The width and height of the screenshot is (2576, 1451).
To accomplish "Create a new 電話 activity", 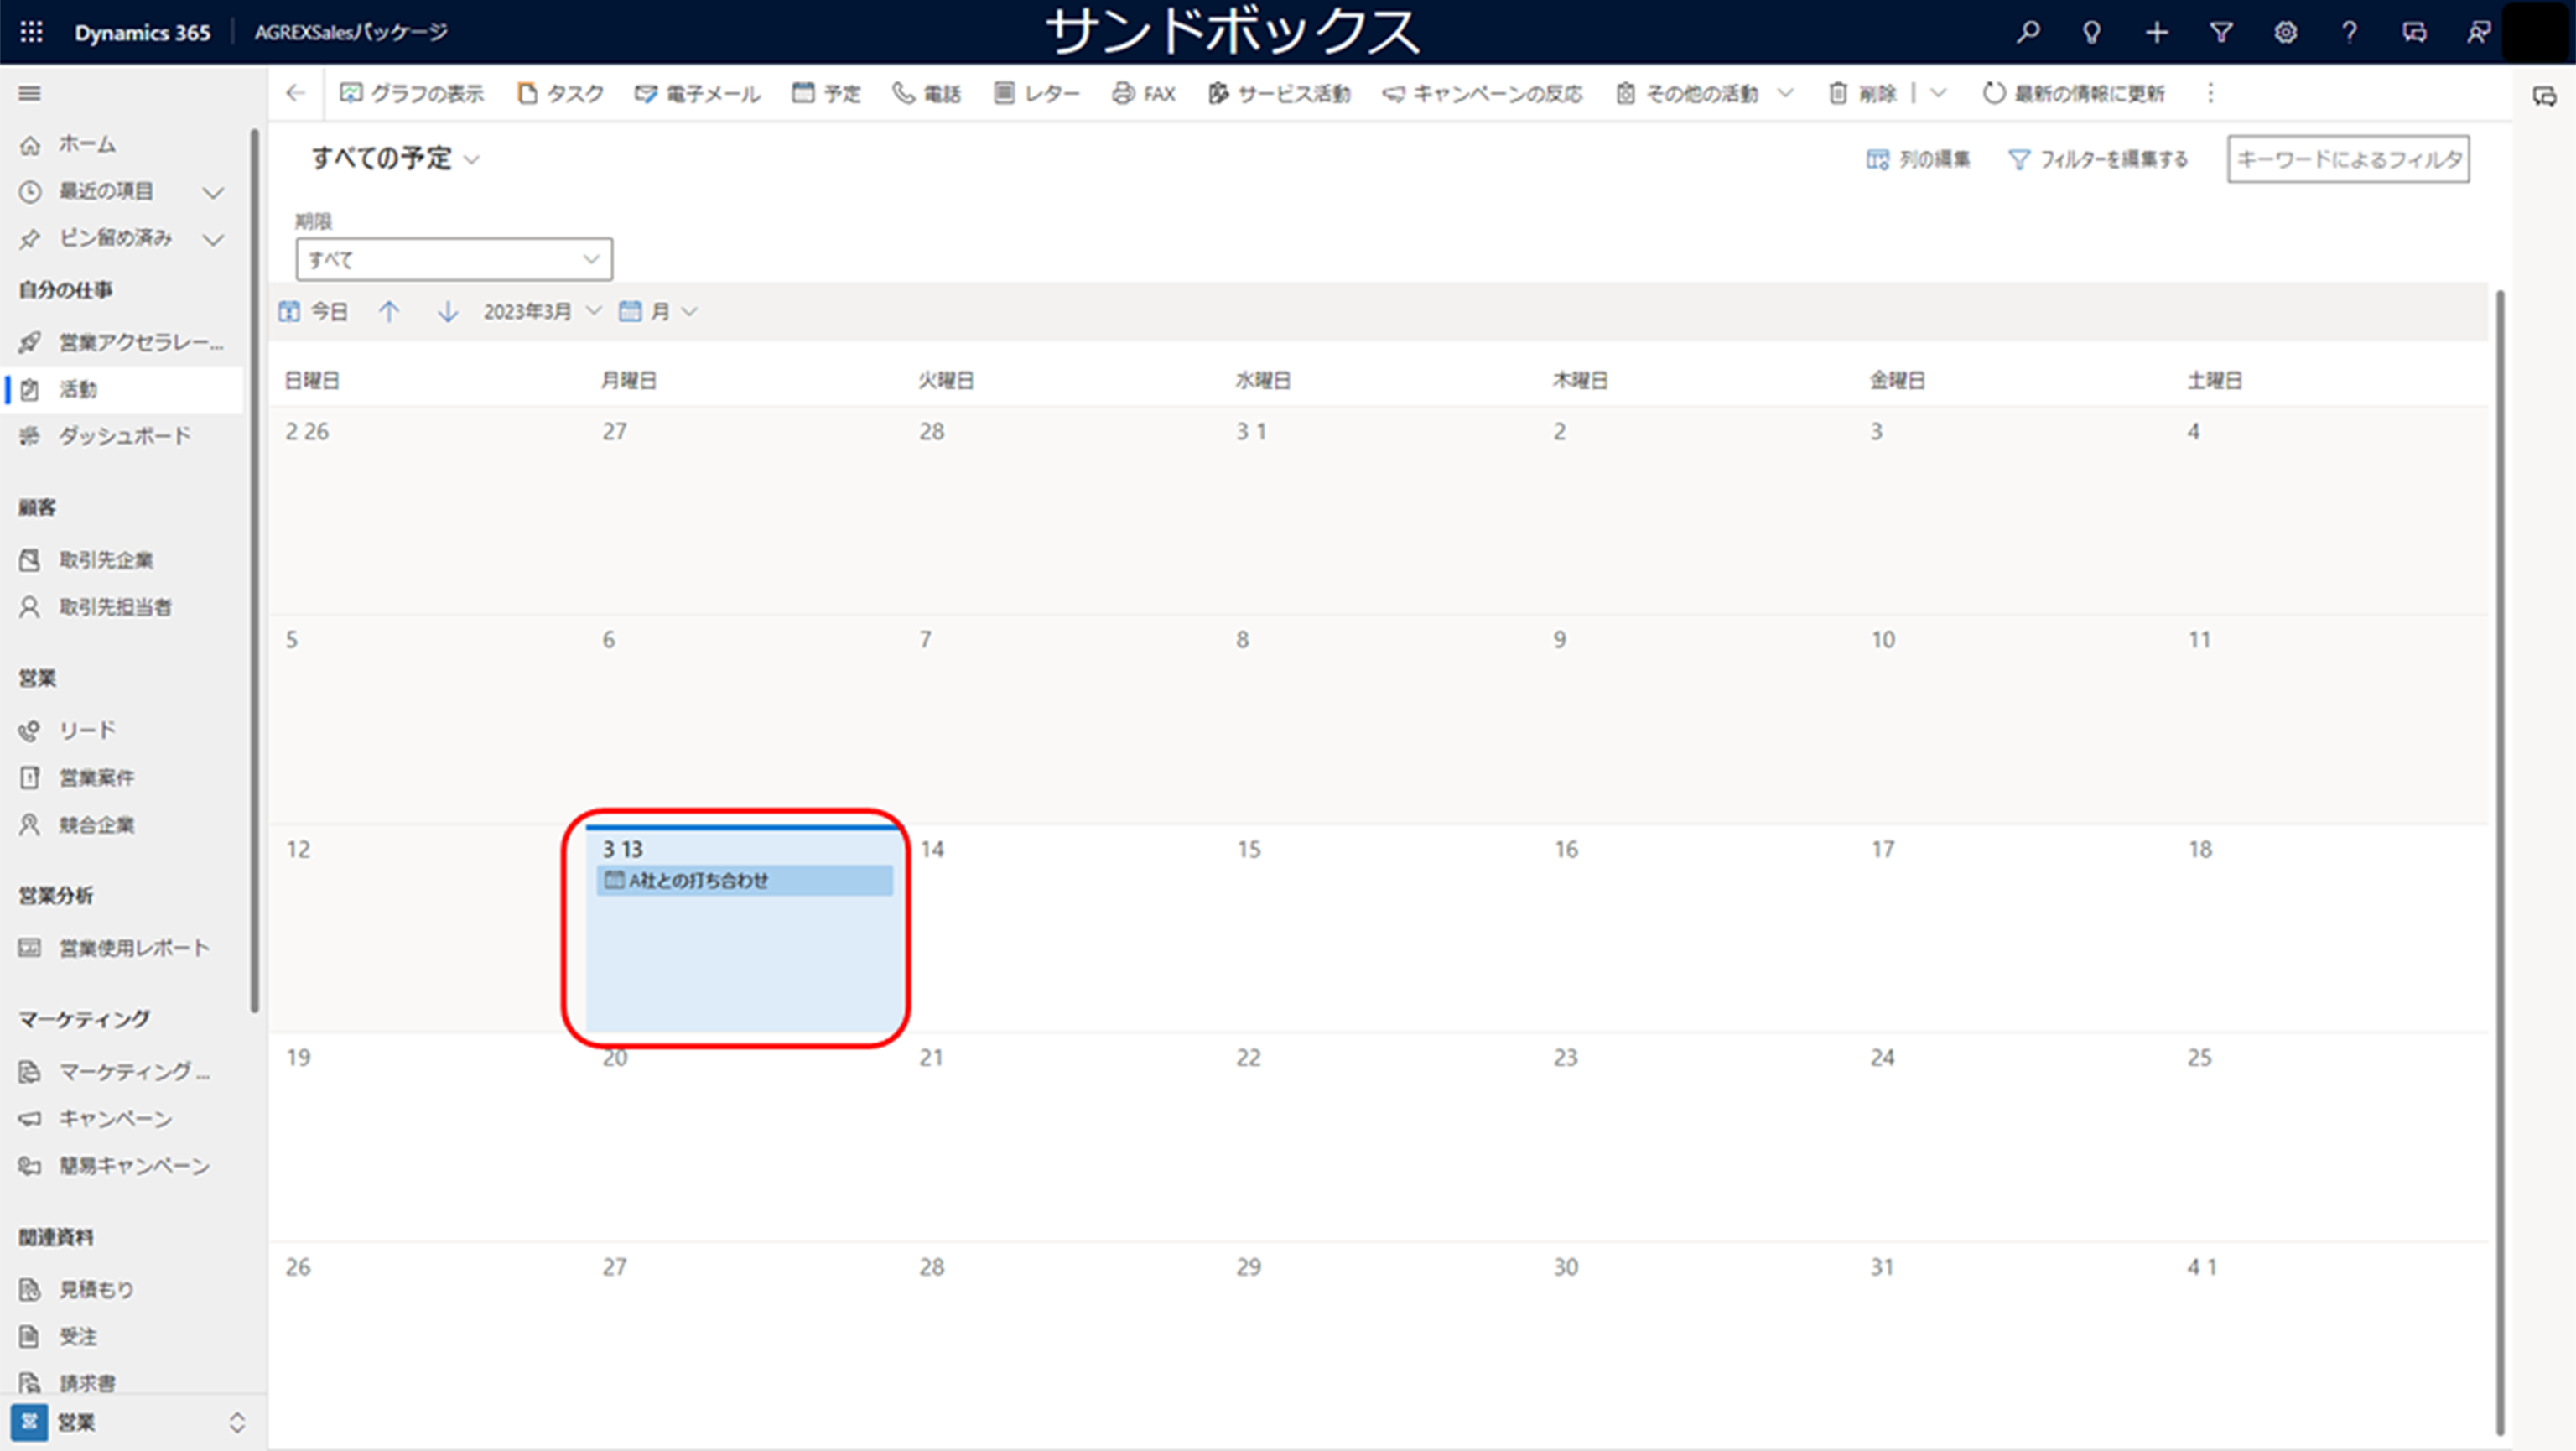I will 927,93.
